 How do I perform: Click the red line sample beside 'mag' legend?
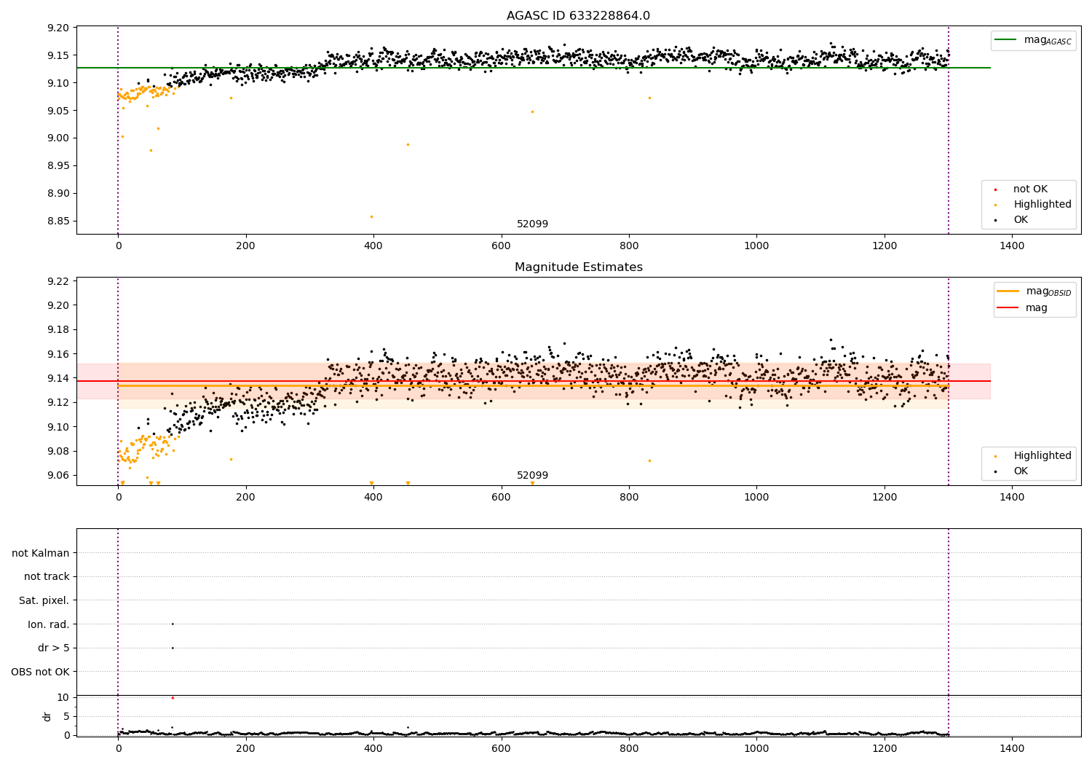point(1008,307)
